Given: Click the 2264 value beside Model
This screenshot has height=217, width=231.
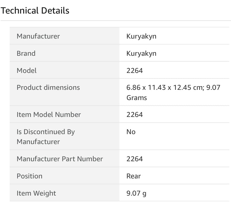Looking at the screenshot, I should point(135,71).
